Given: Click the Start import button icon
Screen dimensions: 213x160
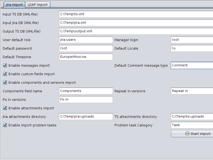Looking at the screenshot, I should [x=187, y=134].
